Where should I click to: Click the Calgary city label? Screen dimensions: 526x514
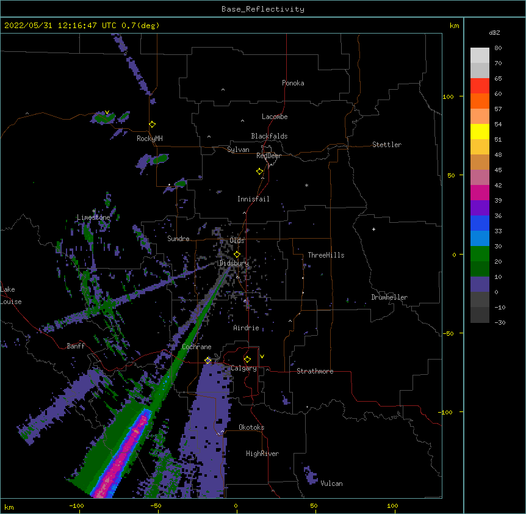[243, 368]
